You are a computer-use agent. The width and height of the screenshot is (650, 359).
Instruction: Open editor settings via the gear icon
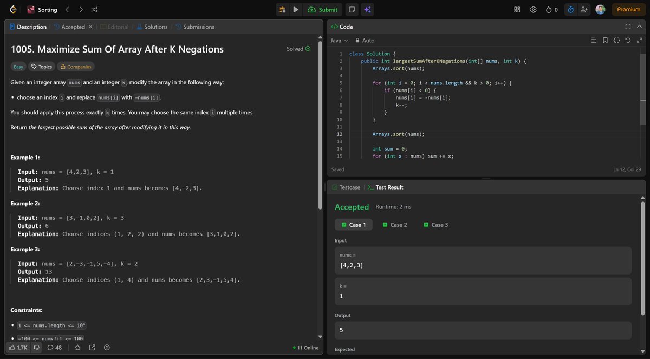point(533,9)
